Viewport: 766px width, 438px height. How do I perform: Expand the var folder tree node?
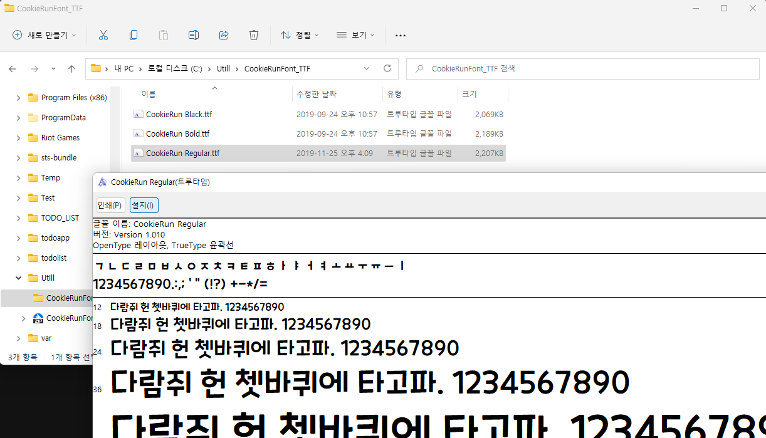pos(18,338)
